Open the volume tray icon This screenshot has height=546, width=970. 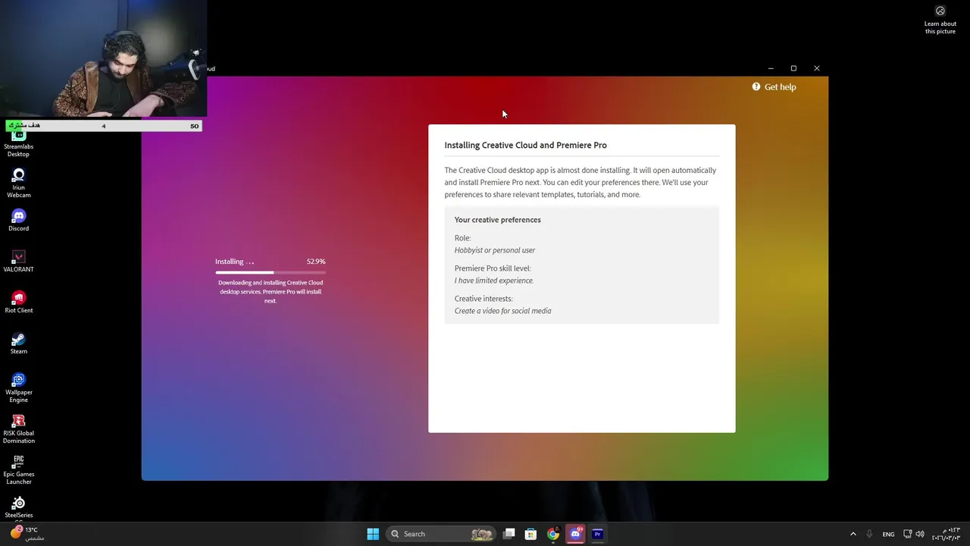pos(920,534)
